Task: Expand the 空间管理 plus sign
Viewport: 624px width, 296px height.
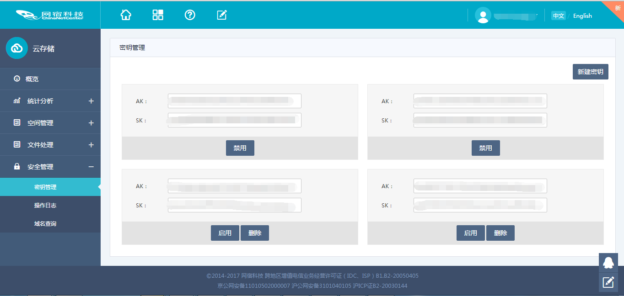Action: [91, 123]
